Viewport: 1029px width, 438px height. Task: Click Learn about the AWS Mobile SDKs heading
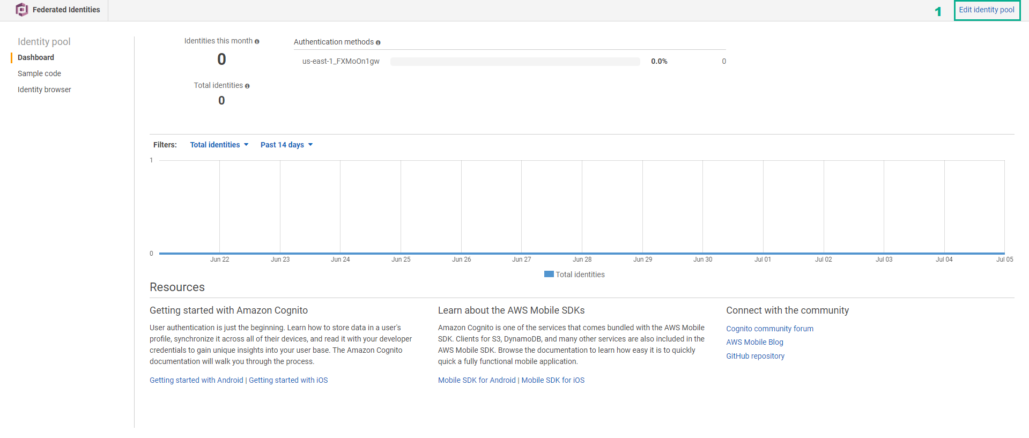point(511,310)
